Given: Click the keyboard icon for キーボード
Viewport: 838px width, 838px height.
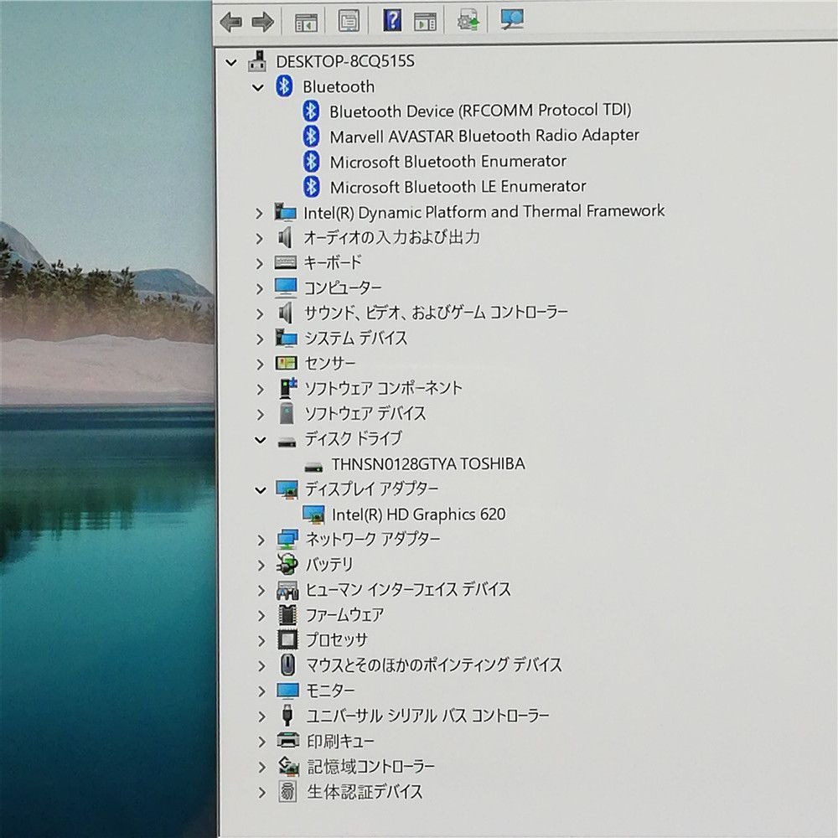Looking at the screenshot, I should point(286,262).
